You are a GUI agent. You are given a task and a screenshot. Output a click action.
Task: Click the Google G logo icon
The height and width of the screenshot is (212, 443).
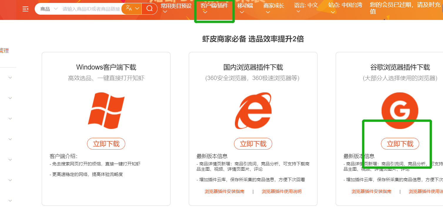click(x=400, y=111)
